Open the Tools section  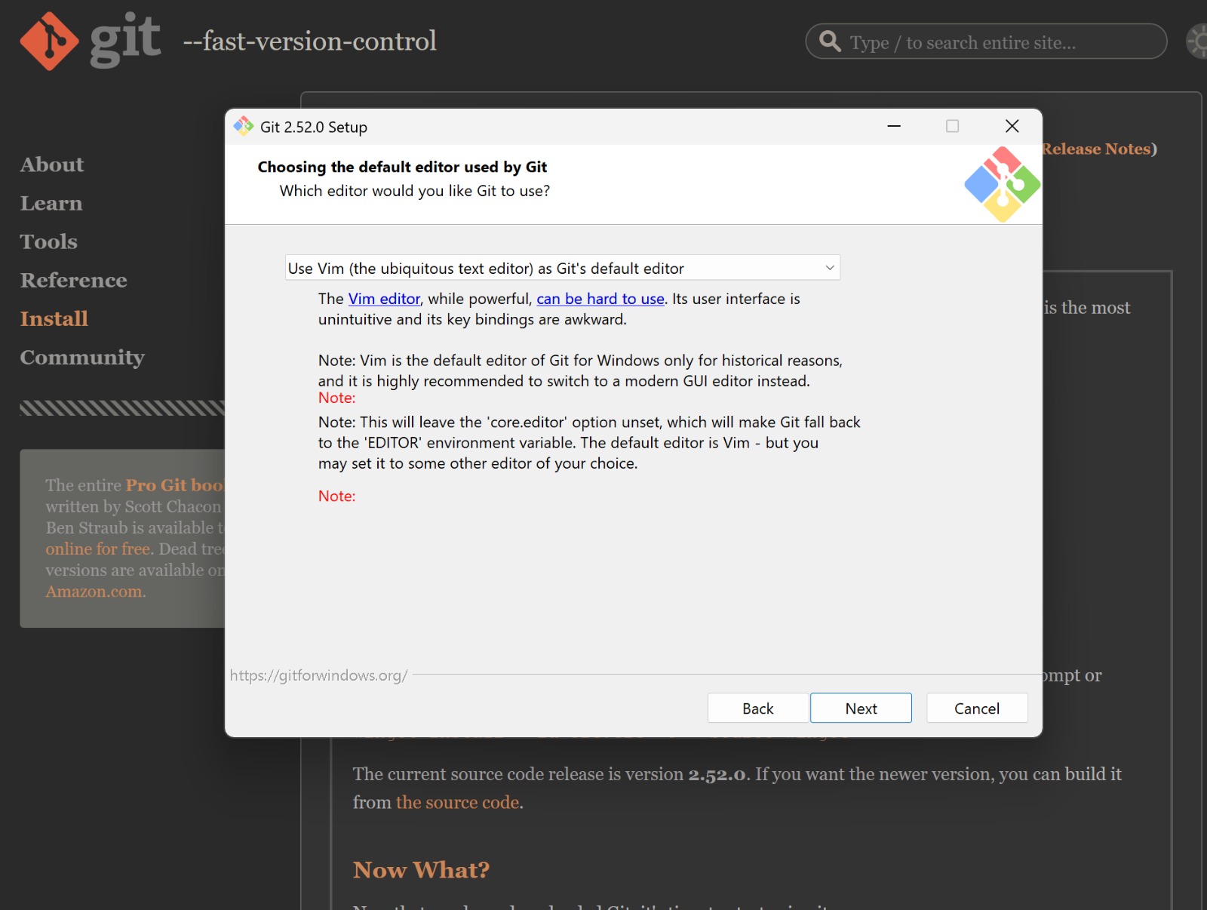pyautogui.click(x=49, y=241)
